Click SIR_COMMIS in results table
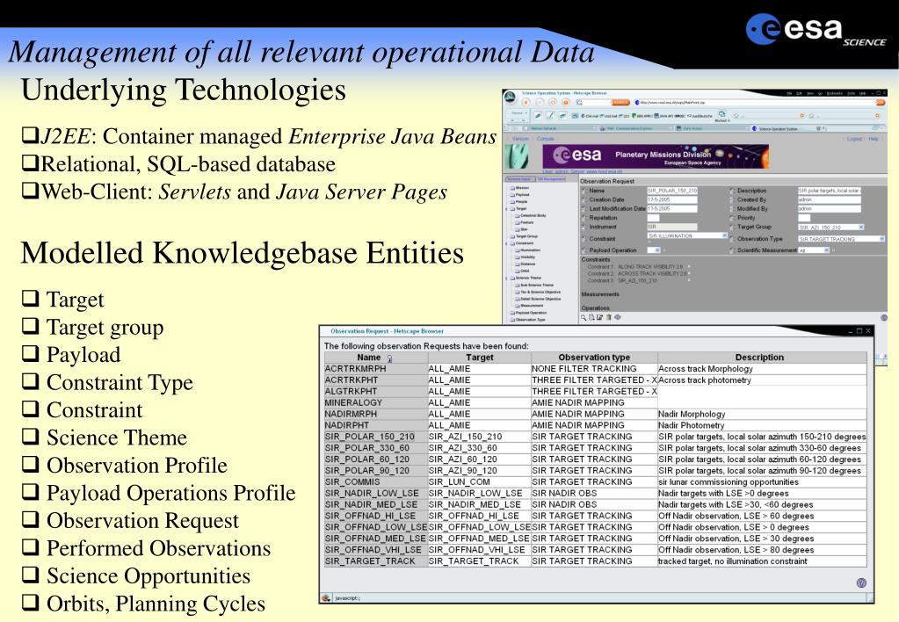 (352, 481)
